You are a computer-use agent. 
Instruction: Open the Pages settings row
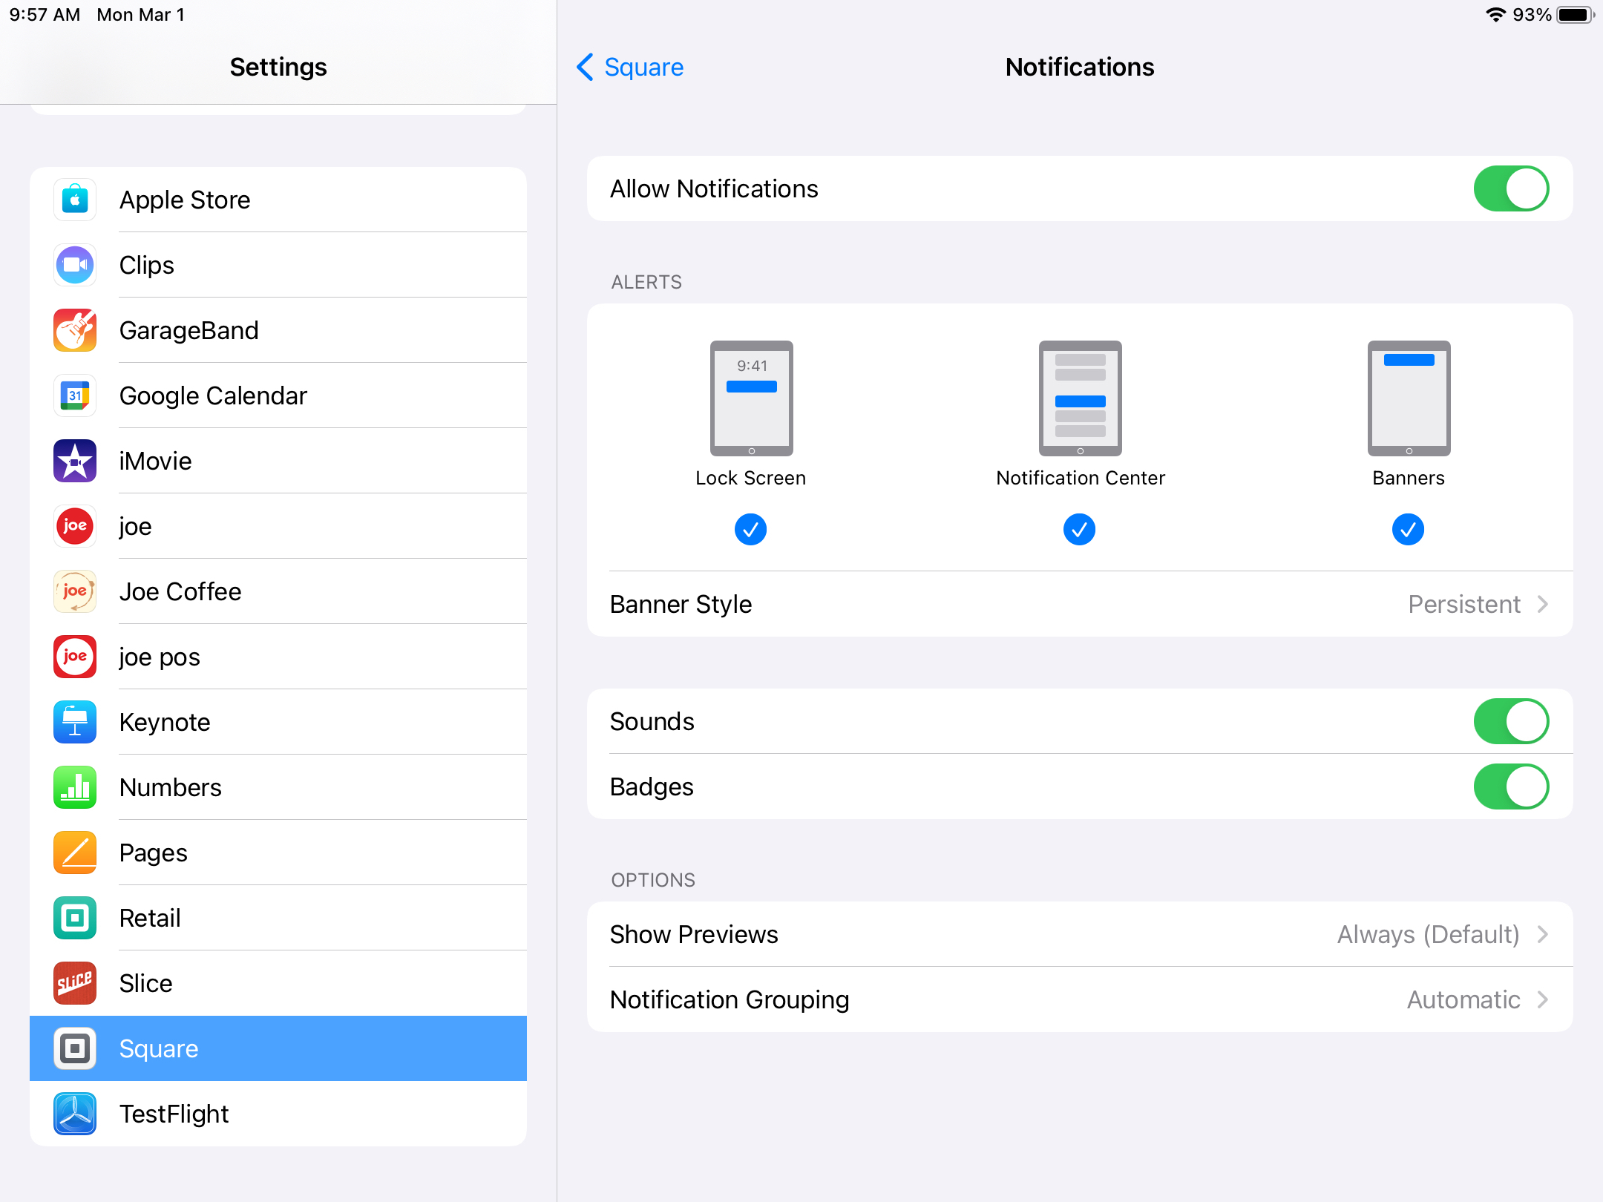tap(278, 853)
